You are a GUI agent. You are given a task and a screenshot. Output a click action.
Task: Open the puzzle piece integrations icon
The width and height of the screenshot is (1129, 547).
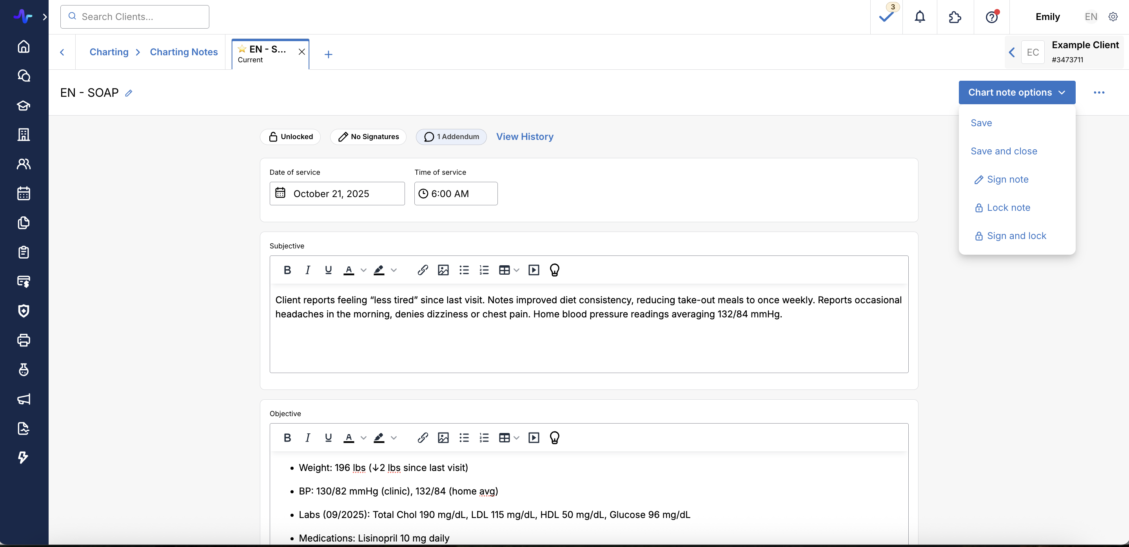pyautogui.click(x=955, y=17)
